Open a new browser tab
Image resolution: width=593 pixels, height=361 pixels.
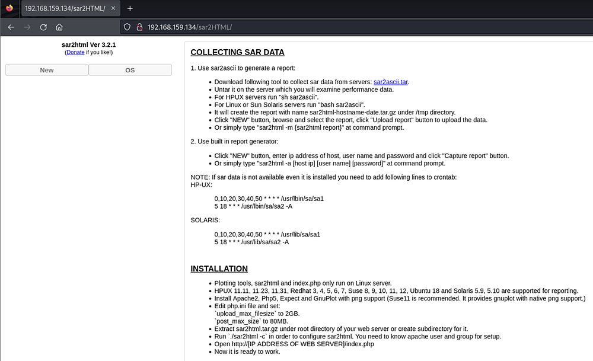pos(130,8)
